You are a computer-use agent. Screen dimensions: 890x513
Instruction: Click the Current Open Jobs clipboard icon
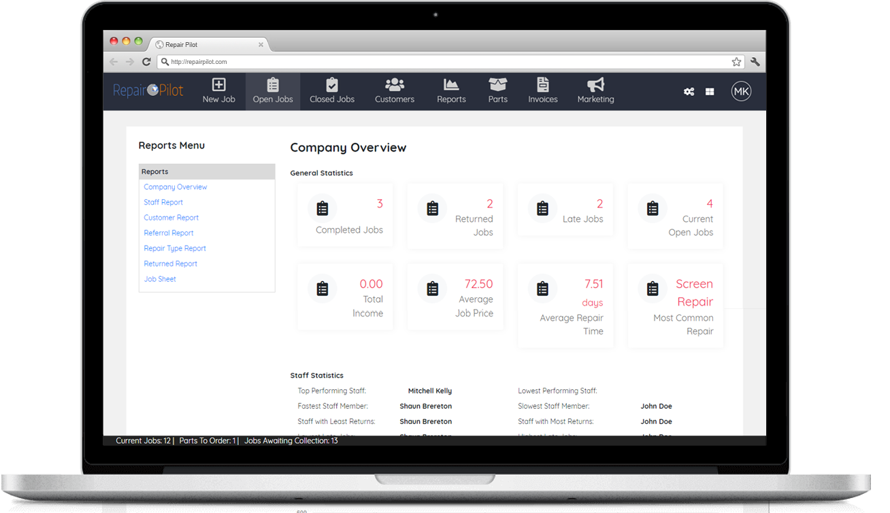(653, 208)
